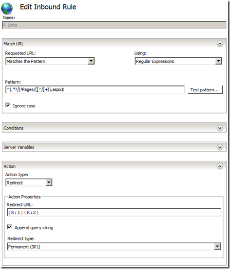Collapse the Match URL section
This screenshot has height=269, width=230.
[220, 44]
